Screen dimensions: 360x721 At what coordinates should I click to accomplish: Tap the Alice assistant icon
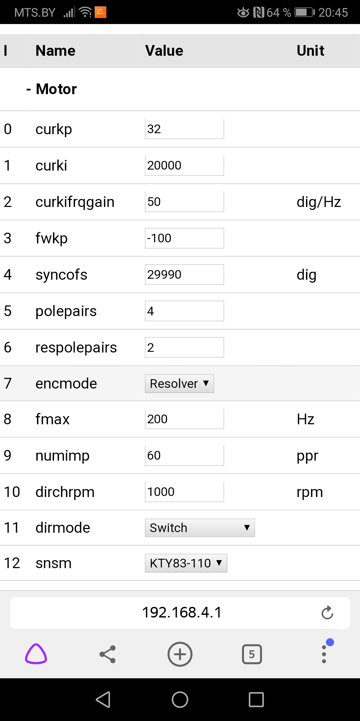36,654
